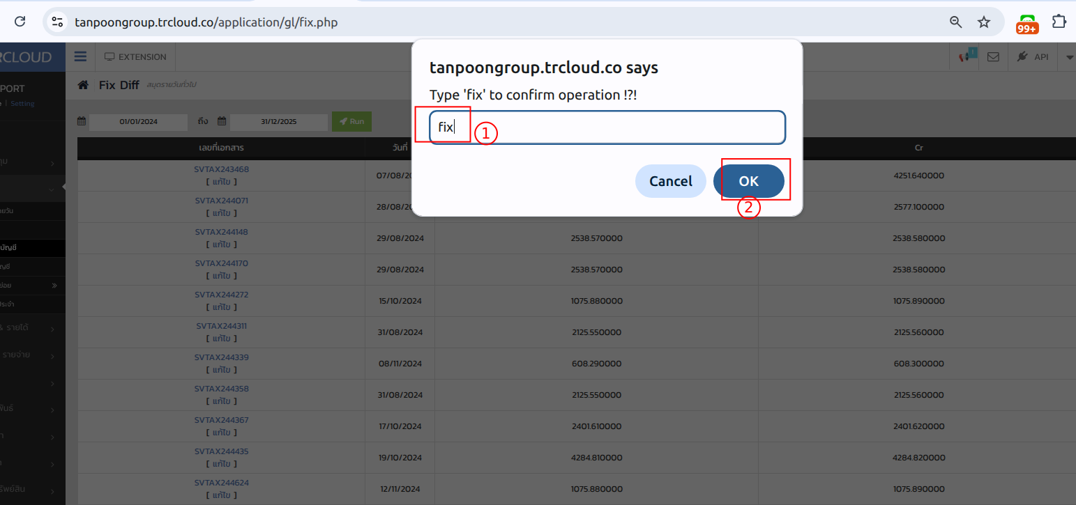Open the start date field 01/01/2024
Viewport: 1076px width, 505px height.
pyautogui.click(x=138, y=122)
